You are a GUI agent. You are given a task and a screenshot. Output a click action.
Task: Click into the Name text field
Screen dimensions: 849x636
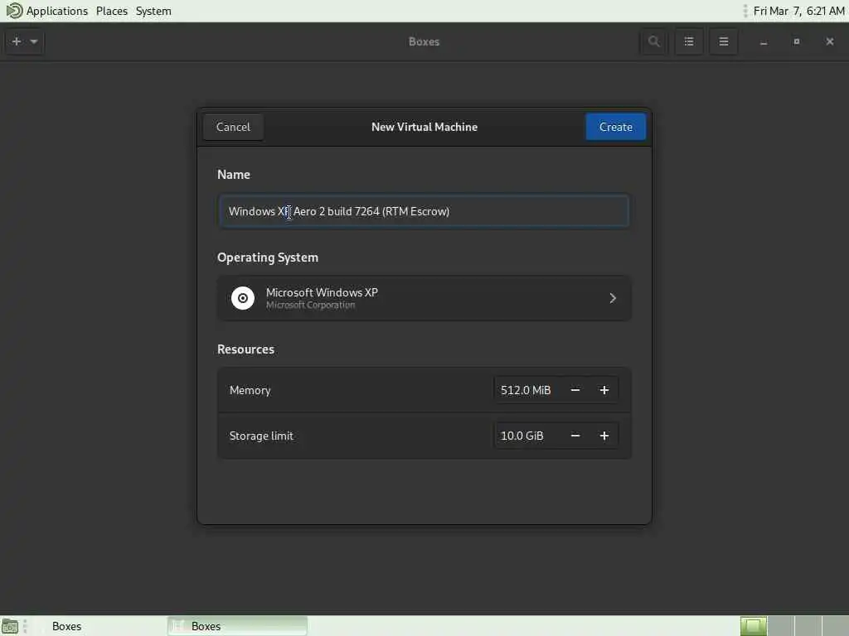(424, 211)
